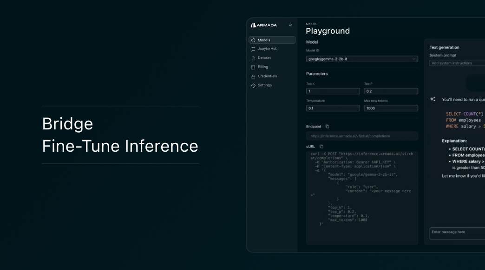Click the Models sidebar icon
485x270 pixels.
click(253, 40)
